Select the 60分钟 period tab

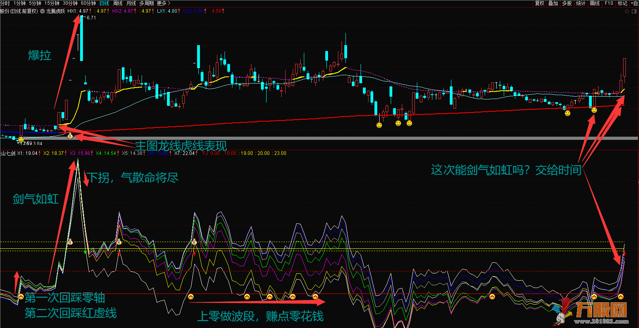88,3
